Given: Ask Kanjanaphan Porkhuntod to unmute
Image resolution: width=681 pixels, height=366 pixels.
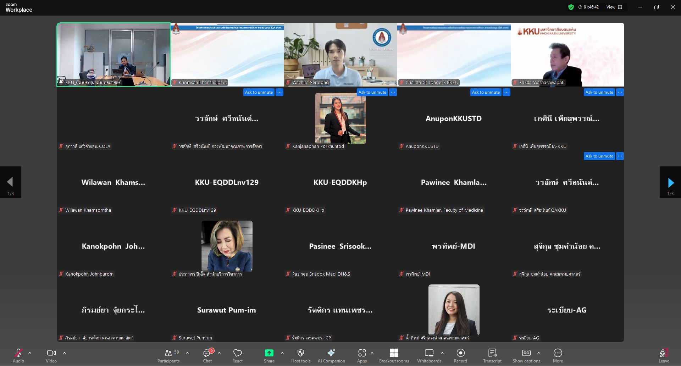Looking at the screenshot, I should (x=372, y=92).
